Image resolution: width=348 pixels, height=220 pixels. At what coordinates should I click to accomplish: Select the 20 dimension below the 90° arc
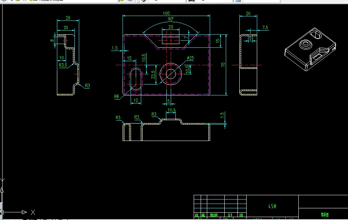coord(171,27)
